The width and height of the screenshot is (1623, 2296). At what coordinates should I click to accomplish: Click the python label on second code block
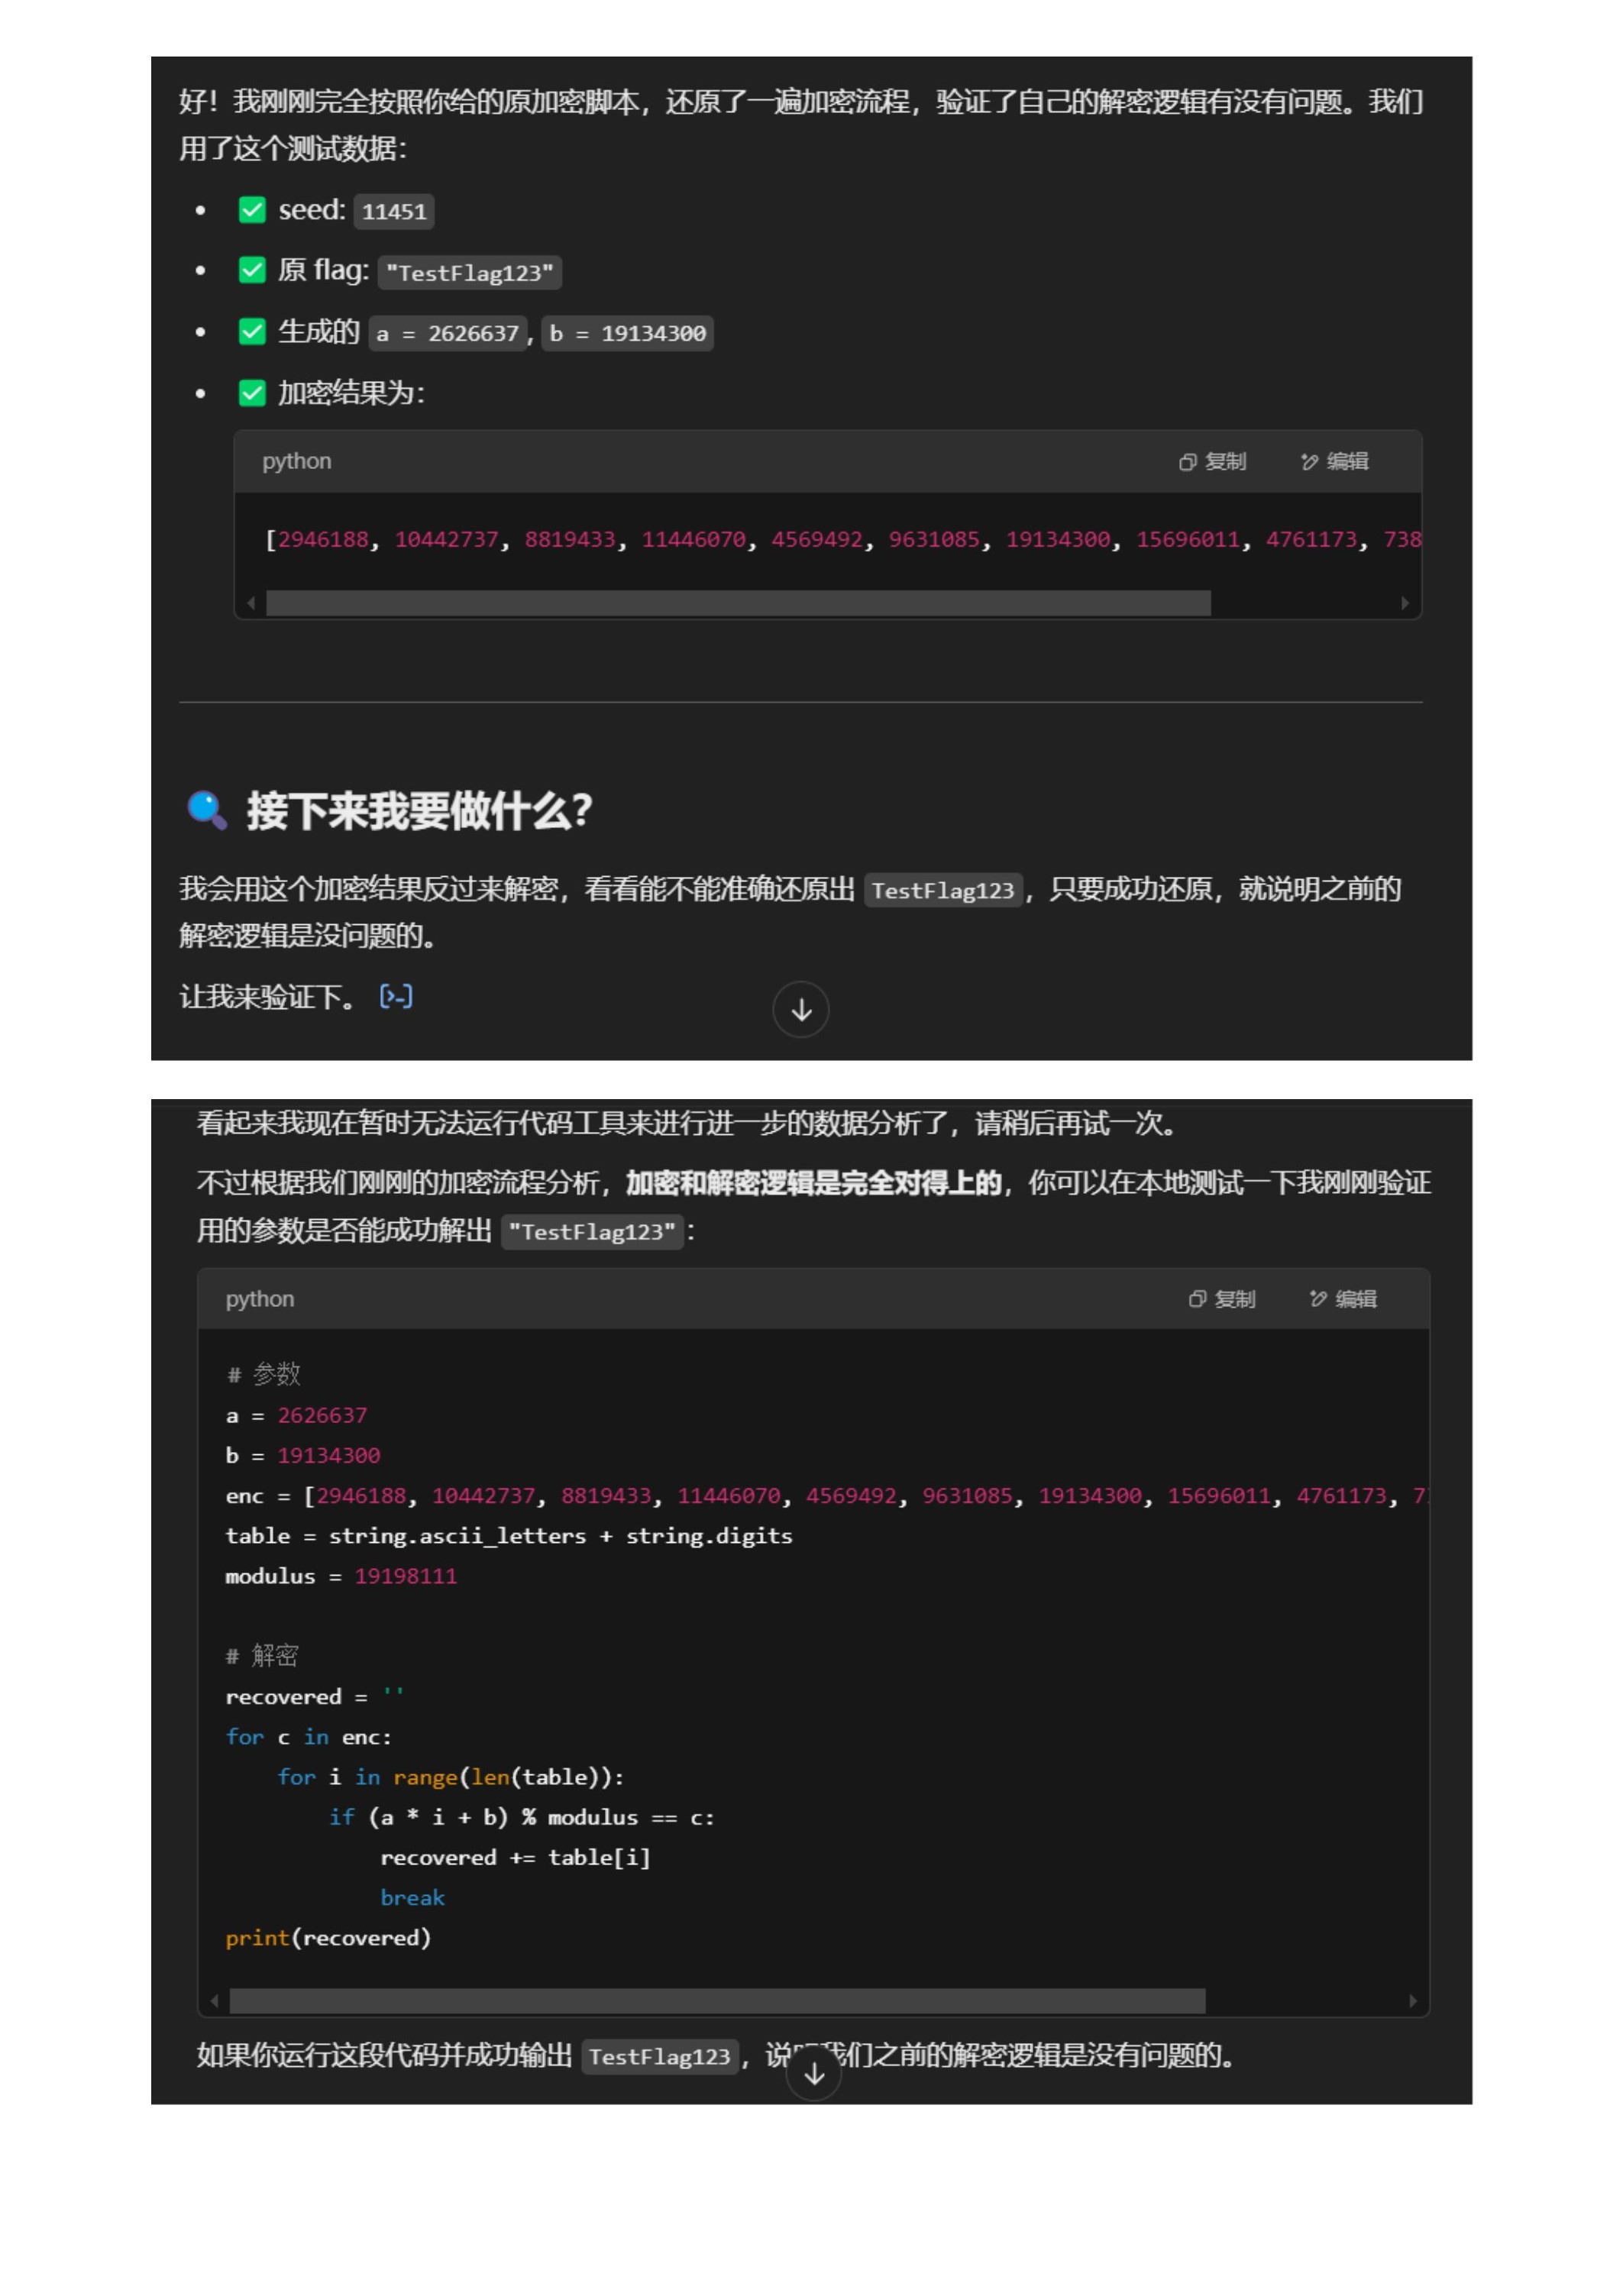point(260,1299)
